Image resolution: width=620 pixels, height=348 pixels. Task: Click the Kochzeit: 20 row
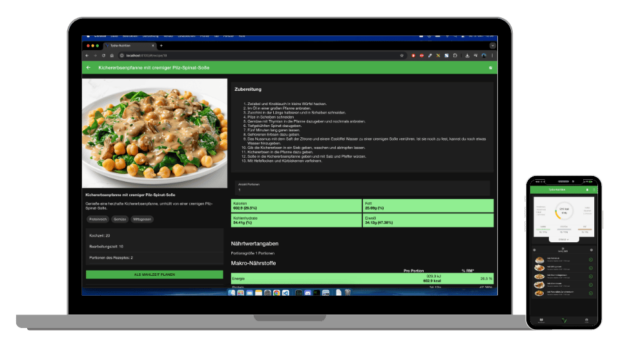pyautogui.click(x=154, y=236)
